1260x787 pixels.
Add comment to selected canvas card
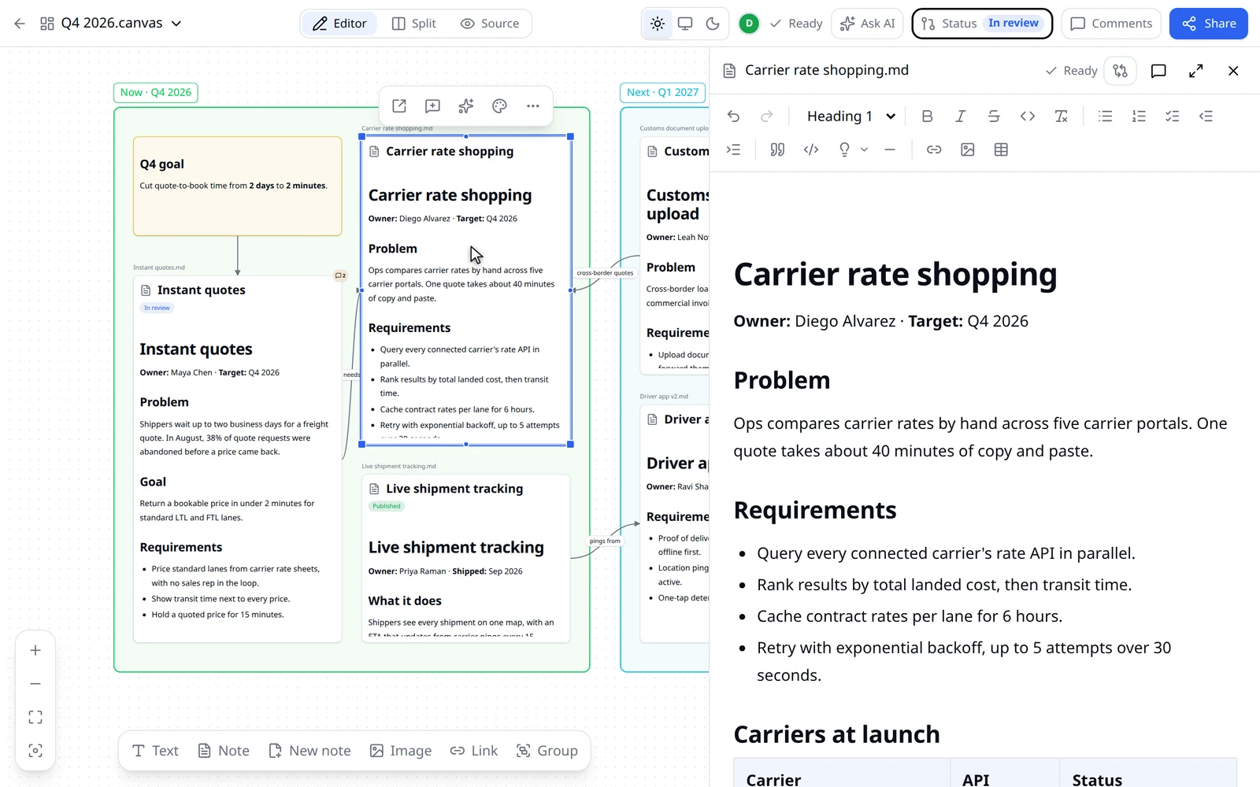pos(432,106)
